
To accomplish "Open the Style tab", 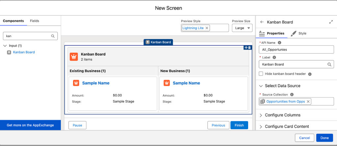I will (x=299, y=33).
